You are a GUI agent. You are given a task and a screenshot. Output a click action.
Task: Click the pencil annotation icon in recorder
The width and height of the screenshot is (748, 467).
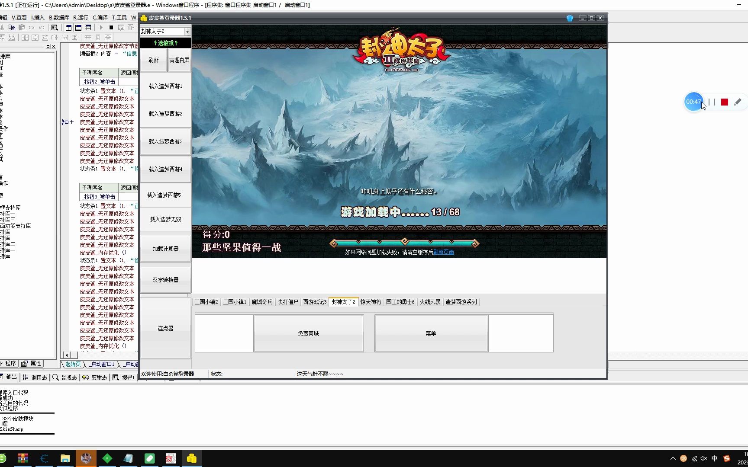(738, 102)
